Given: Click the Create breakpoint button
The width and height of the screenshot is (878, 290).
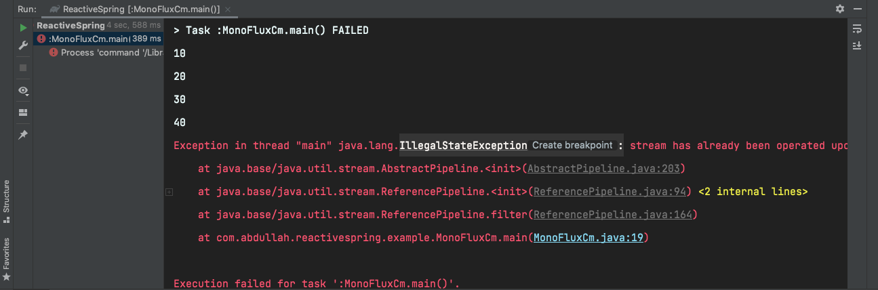Looking at the screenshot, I should [x=572, y=146].
